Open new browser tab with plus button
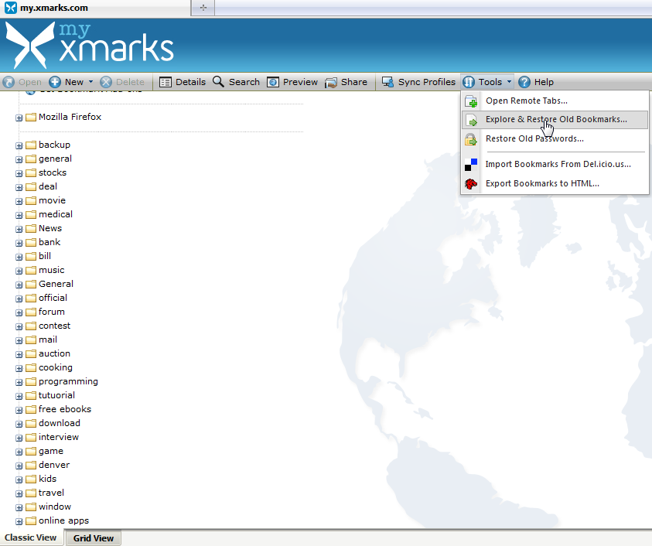 (x=203, y=8)
